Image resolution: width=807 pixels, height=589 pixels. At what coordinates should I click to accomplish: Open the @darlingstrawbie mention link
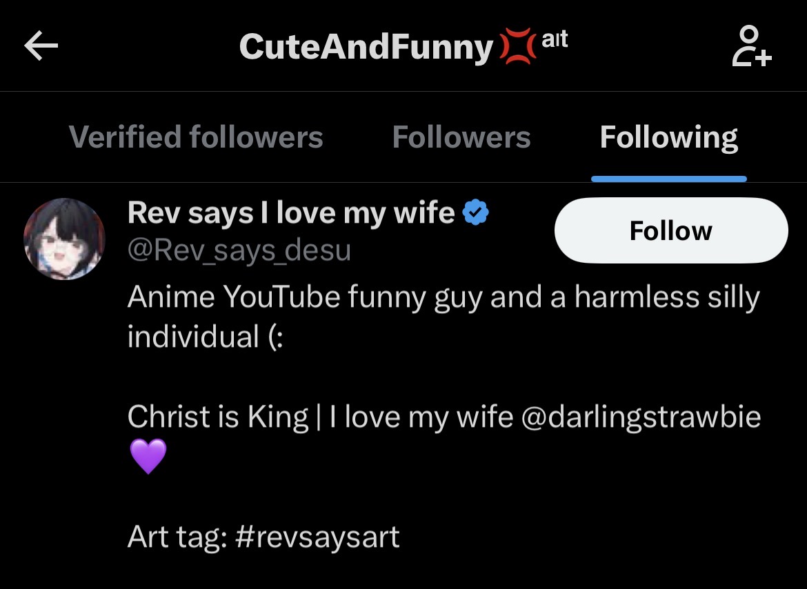point(641,417)
